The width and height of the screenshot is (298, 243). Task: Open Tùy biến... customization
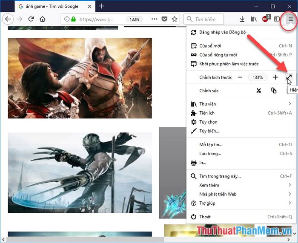[x=241, y=131]
